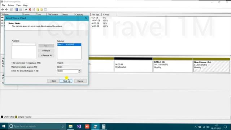Viewport: 231px width, 130px height.
Task: Click the Available disks list box
Action: tap(24, 51)
